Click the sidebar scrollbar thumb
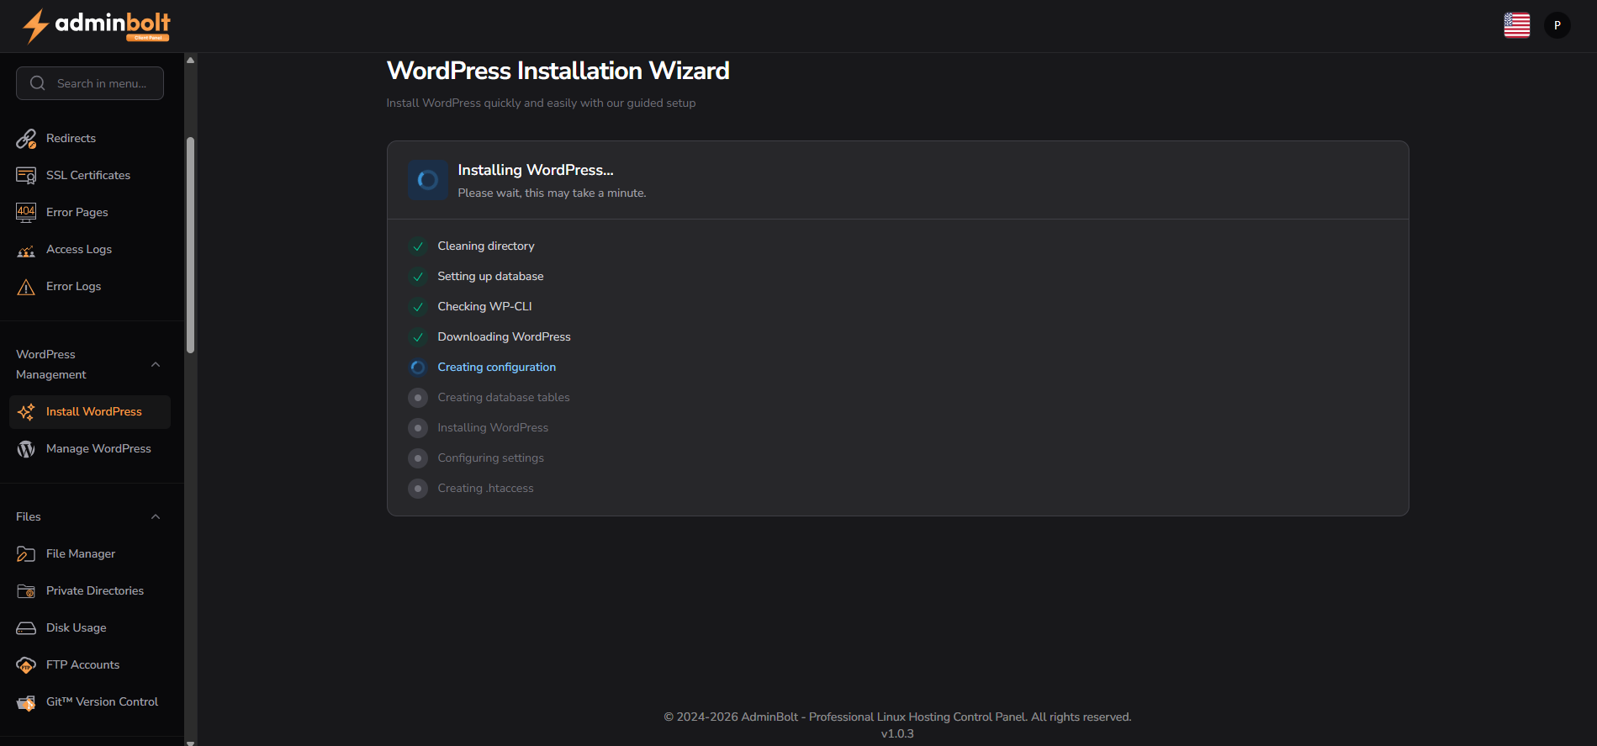 click(x=190, y=245)
